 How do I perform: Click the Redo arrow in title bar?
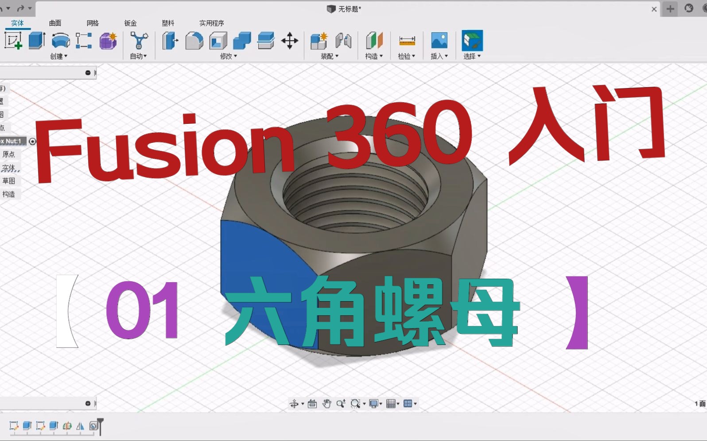20,8
